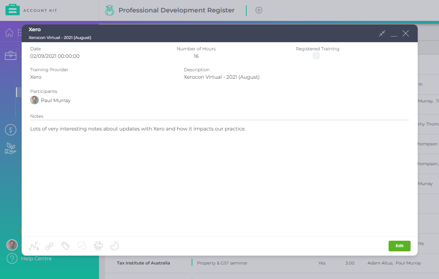This screenshot has height=279, width=439.
Task: Open the Help Centre link
Action: (36, 258)
